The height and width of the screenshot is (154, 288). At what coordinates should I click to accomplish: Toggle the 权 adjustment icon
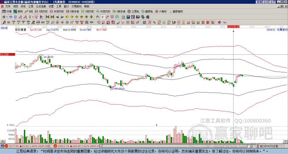(x=37, y=17)
